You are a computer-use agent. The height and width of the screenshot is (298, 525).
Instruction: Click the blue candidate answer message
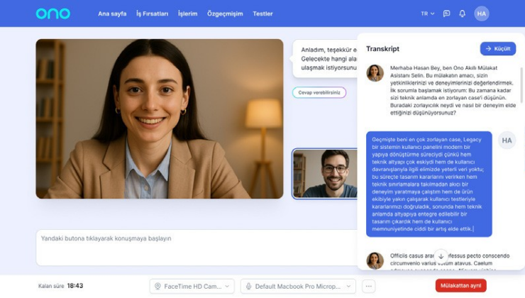(429, 184)
